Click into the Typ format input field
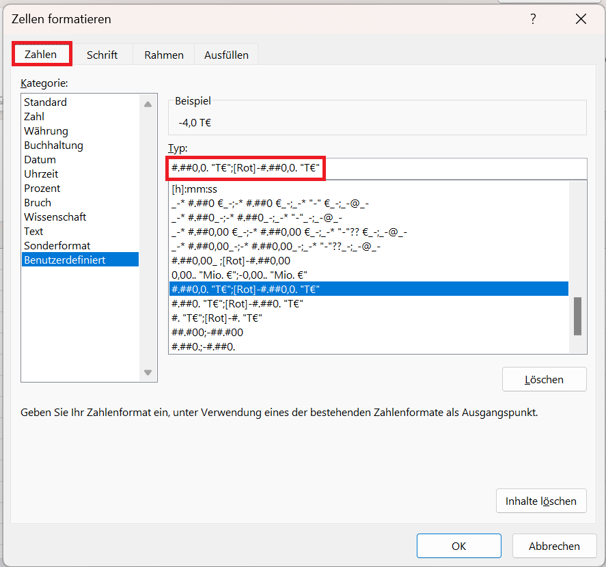 pos(378,168)
